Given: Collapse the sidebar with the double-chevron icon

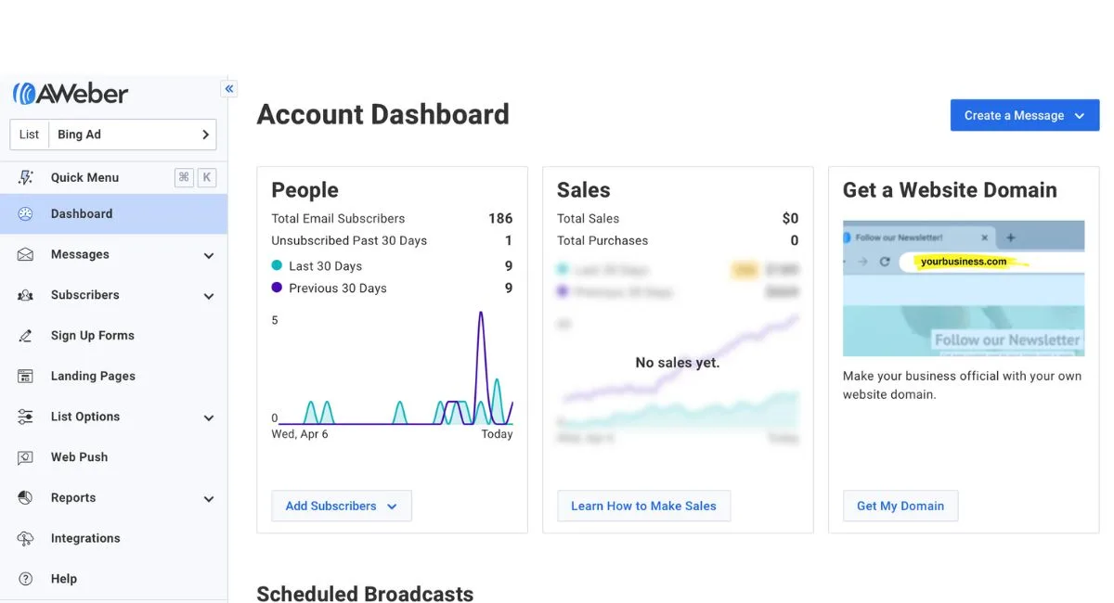Looking at the screenshot, I should pyautogui.click(x=229, y=89).
